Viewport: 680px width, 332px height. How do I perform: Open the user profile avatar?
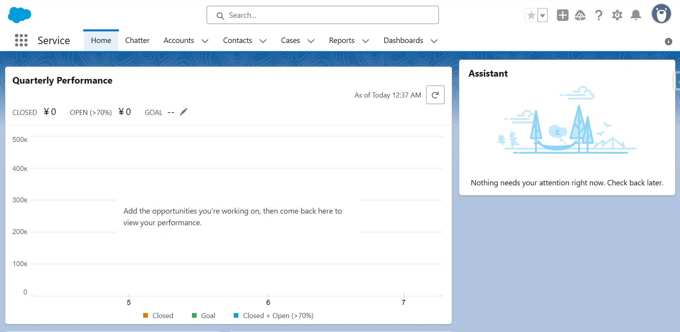[661, 14]
